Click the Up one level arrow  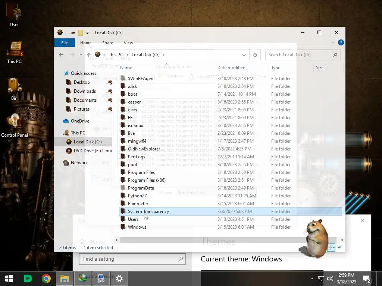(89, 55)
